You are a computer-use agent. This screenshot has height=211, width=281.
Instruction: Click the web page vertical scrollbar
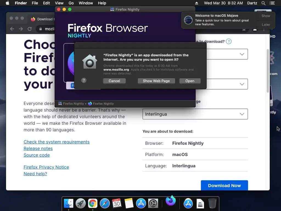[268, 71]
